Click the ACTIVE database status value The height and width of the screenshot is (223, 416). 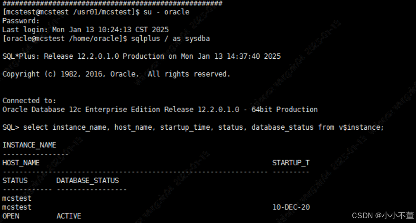(69, 216)
